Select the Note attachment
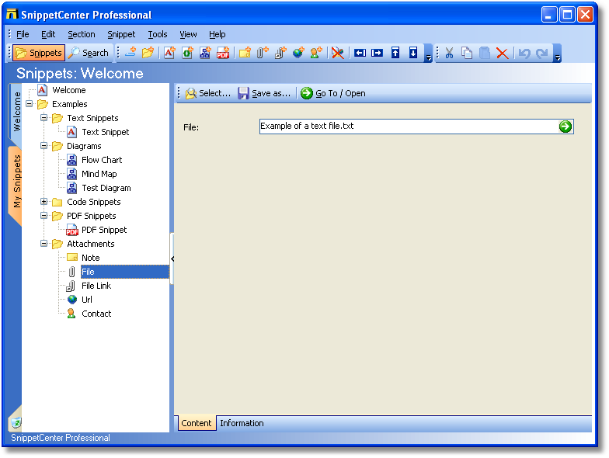This screenshot has height=458, width=609. [90, 258]
